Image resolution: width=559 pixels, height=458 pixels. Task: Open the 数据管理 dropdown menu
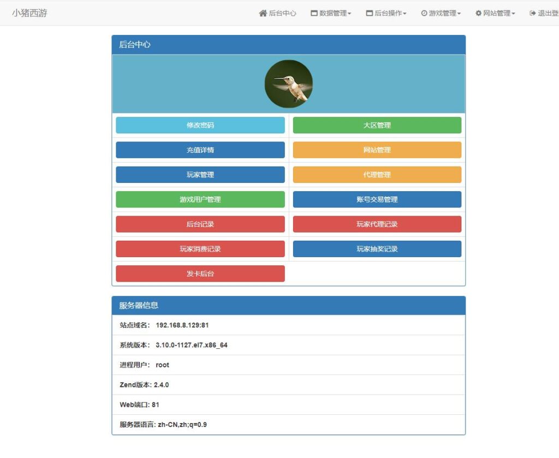pyautogui.click(x=330, y=13)
